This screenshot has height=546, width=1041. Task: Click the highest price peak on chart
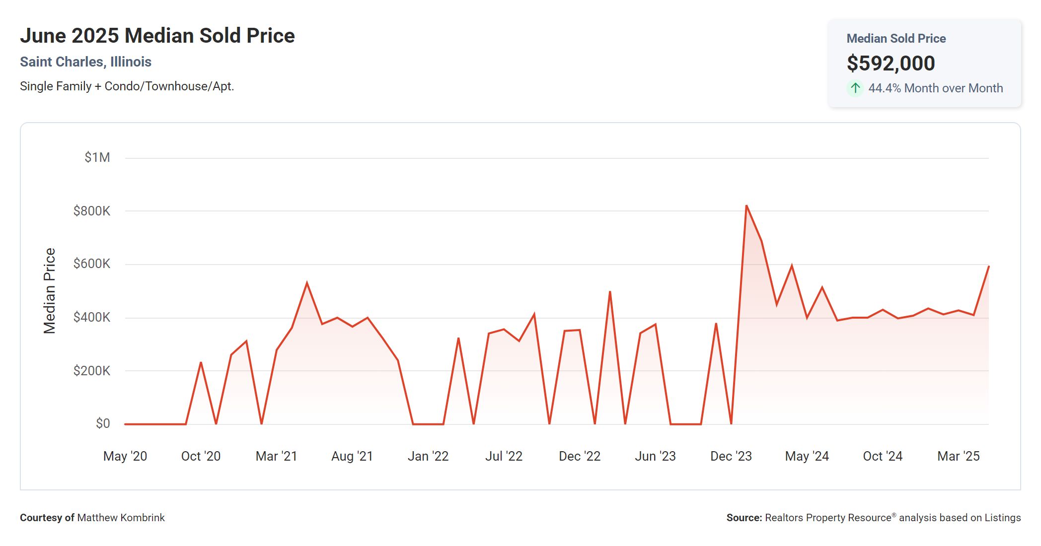[746, 206]
